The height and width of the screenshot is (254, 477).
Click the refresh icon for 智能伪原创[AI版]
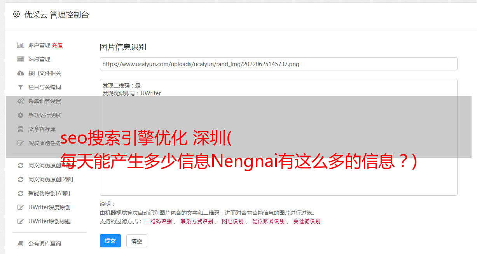pos(21,193)
